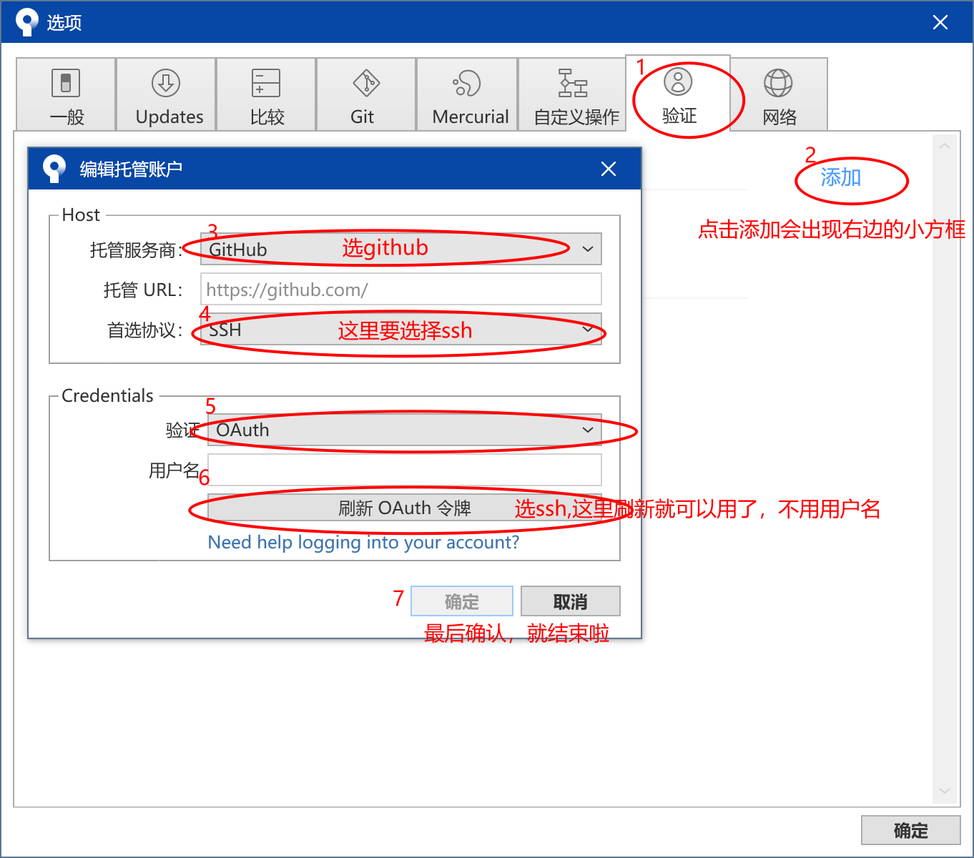
Task: Open the 一般 (General) tab
Action: click(x=66, y=94)
